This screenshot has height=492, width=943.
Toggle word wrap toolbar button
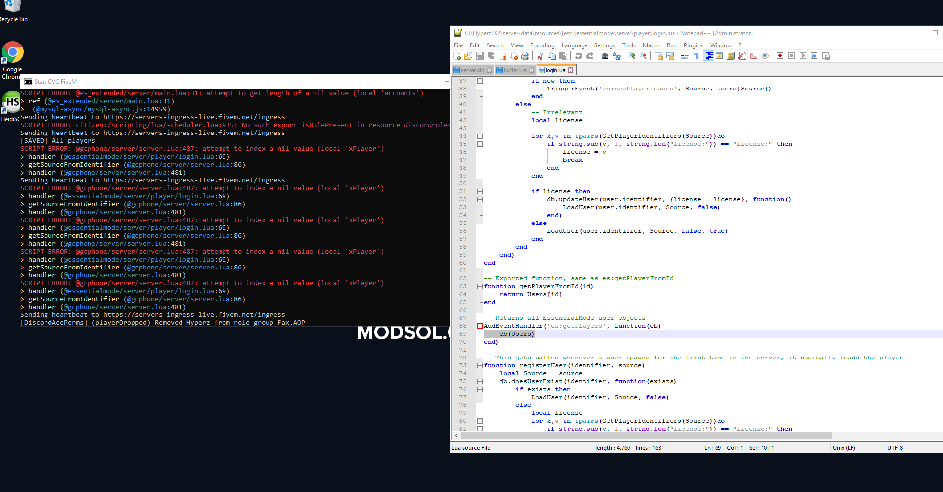[685, 56]
